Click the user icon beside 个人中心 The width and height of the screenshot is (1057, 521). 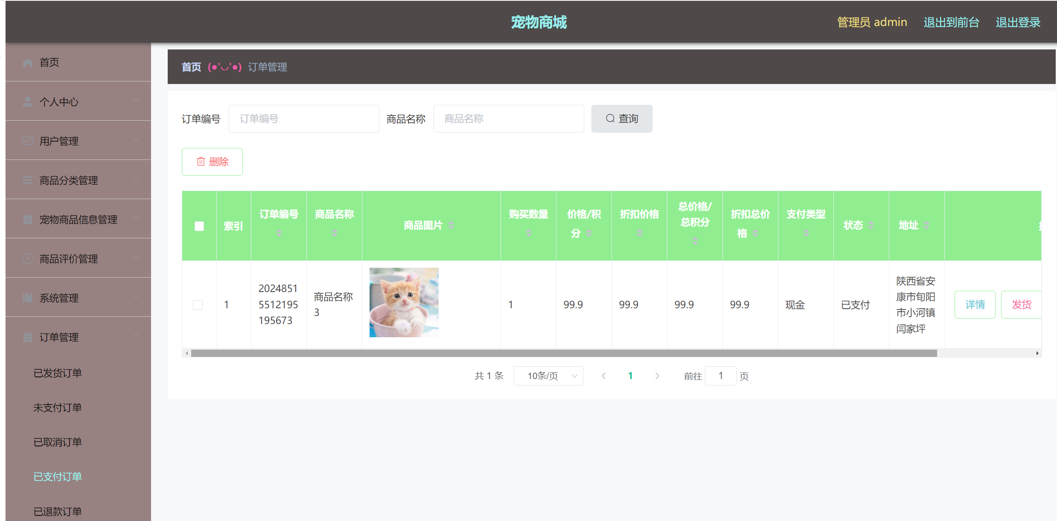point(27,101)
